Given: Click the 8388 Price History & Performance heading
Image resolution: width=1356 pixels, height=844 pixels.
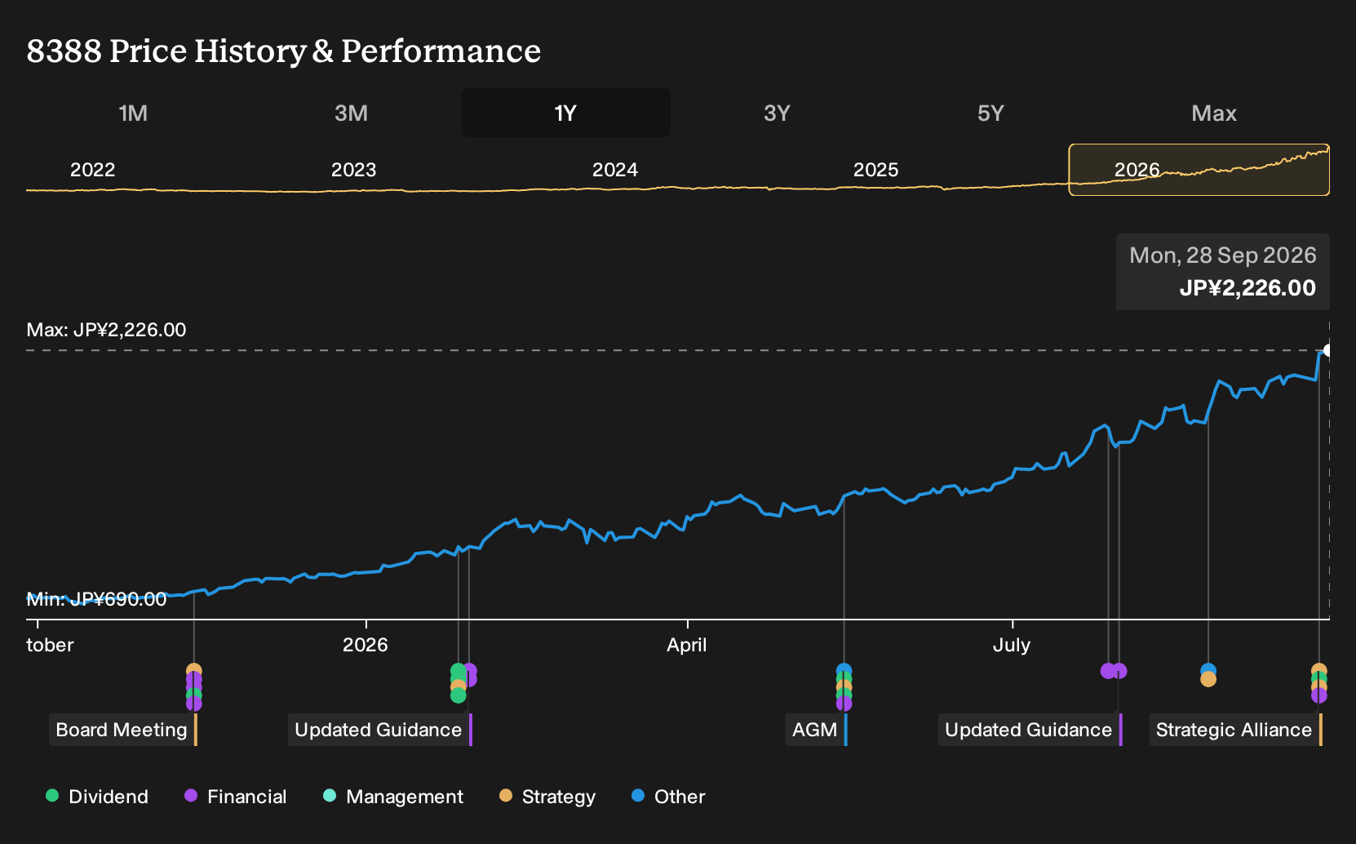Looking at the screenshot, I should [284, 51].
